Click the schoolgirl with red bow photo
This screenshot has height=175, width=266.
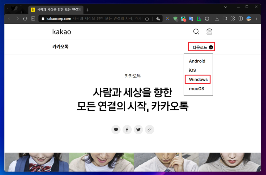tap(37, 162)
